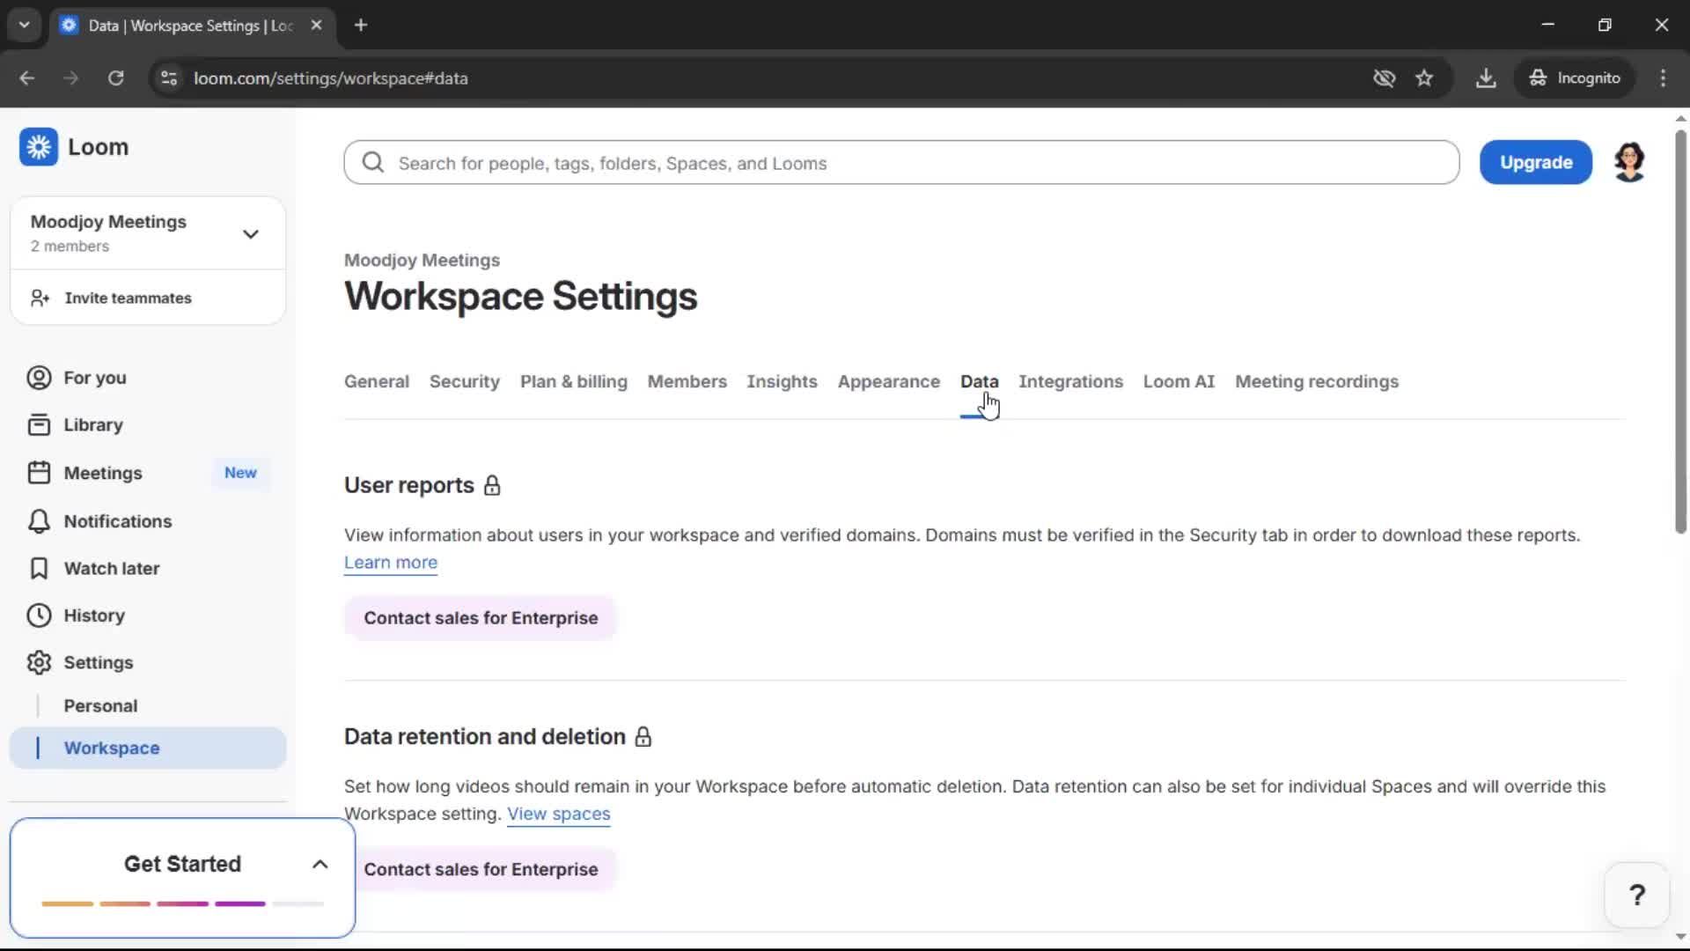Open Notifications bell in sidebar
The image size is (1690, 951).
pos(117,521)
